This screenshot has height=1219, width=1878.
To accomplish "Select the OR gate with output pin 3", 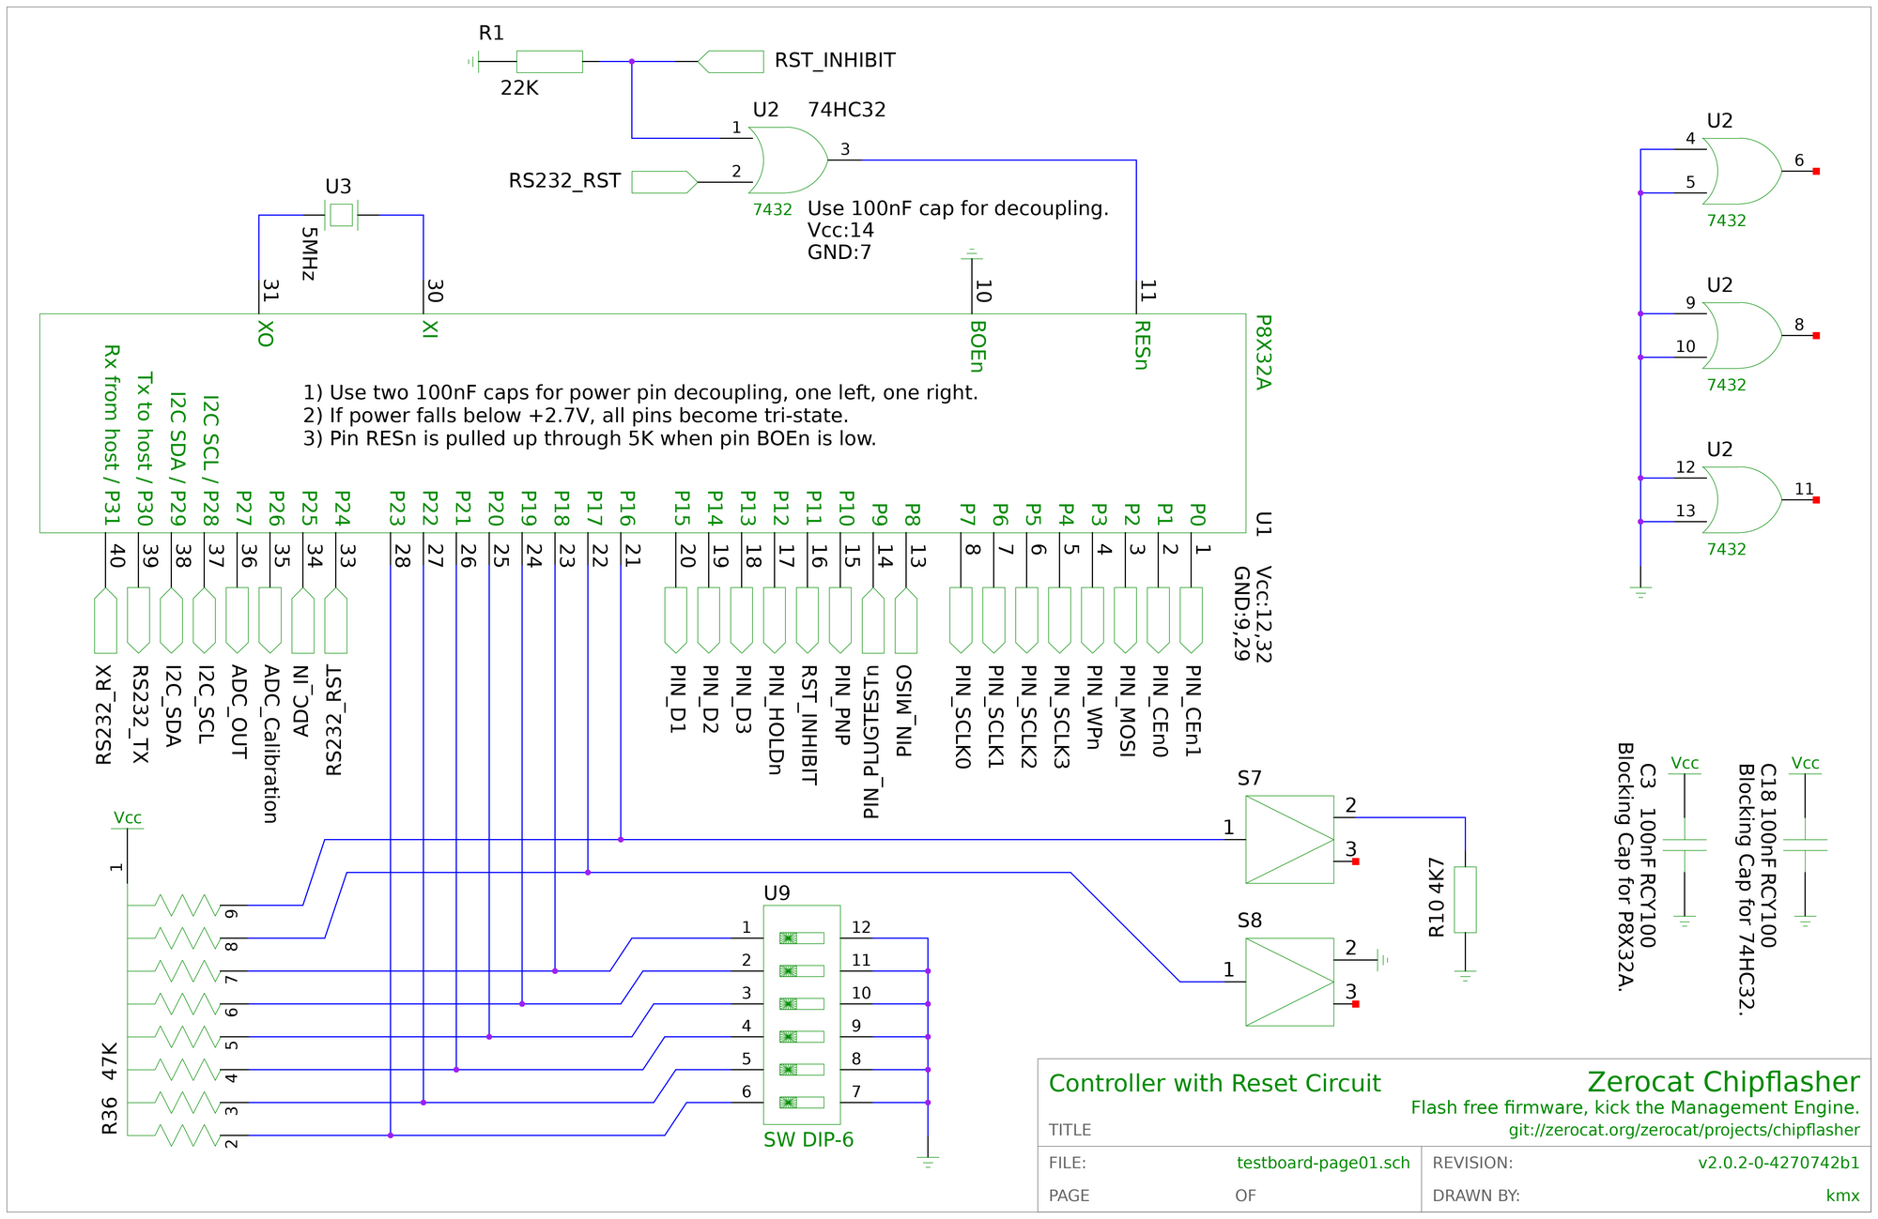I will click(x=789, y=160).
